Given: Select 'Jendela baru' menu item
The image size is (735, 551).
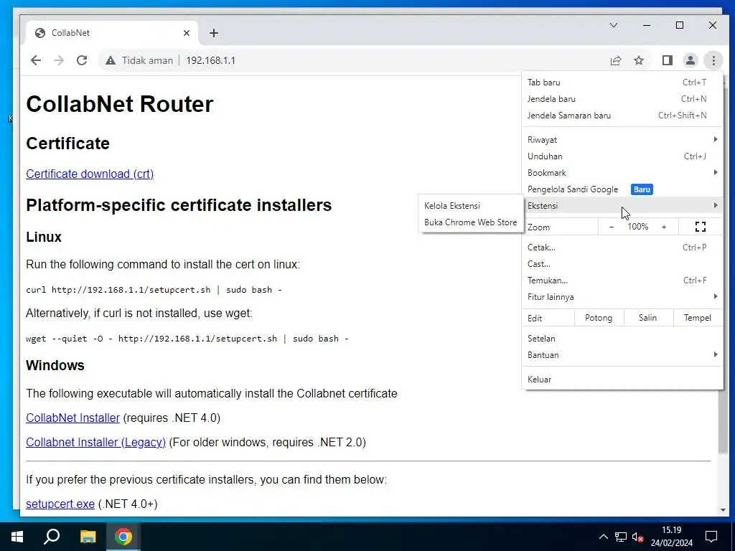Looking at the screenshot, I should [622, 99].
